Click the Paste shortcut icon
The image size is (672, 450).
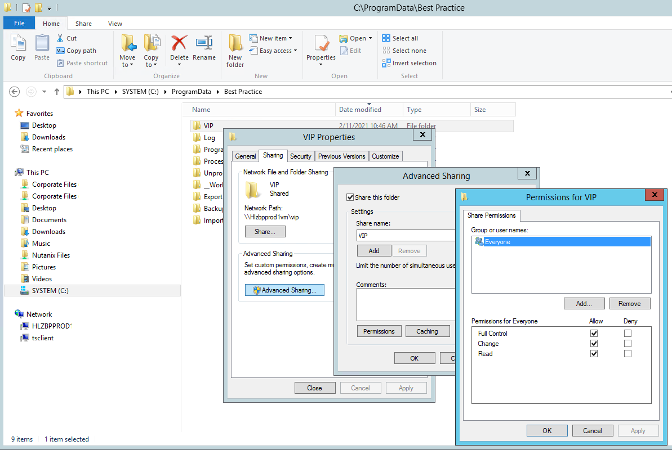pos(60,63)
